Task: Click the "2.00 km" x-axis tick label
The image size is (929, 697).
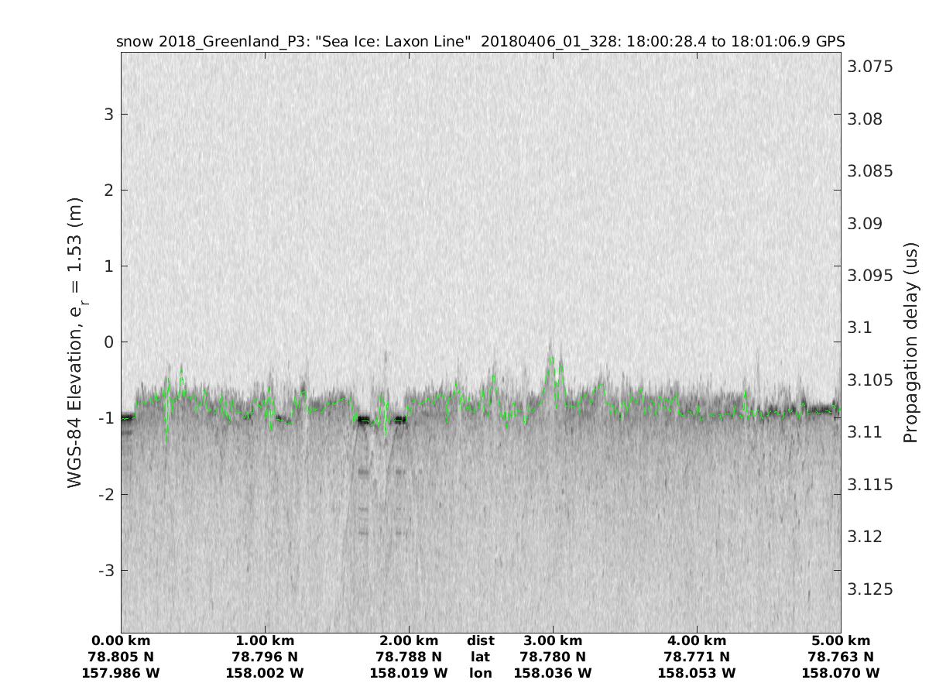Action: (x=409, y=641)
